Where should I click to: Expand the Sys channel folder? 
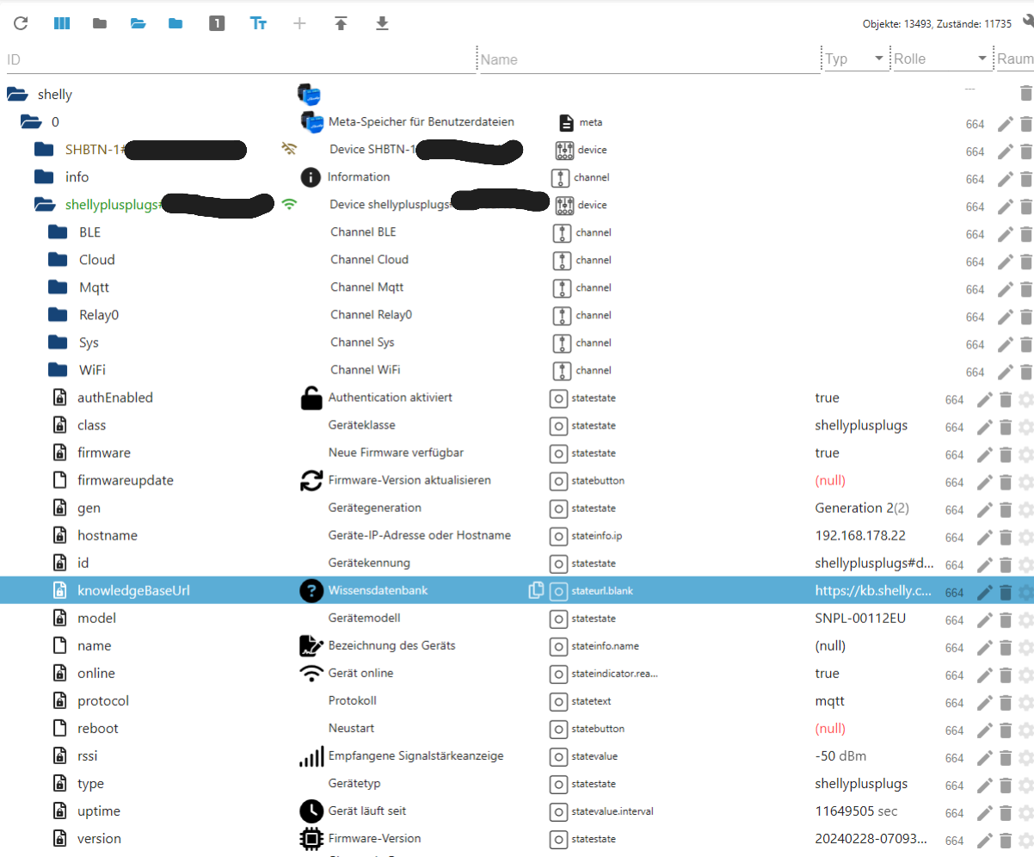(58, 342)
